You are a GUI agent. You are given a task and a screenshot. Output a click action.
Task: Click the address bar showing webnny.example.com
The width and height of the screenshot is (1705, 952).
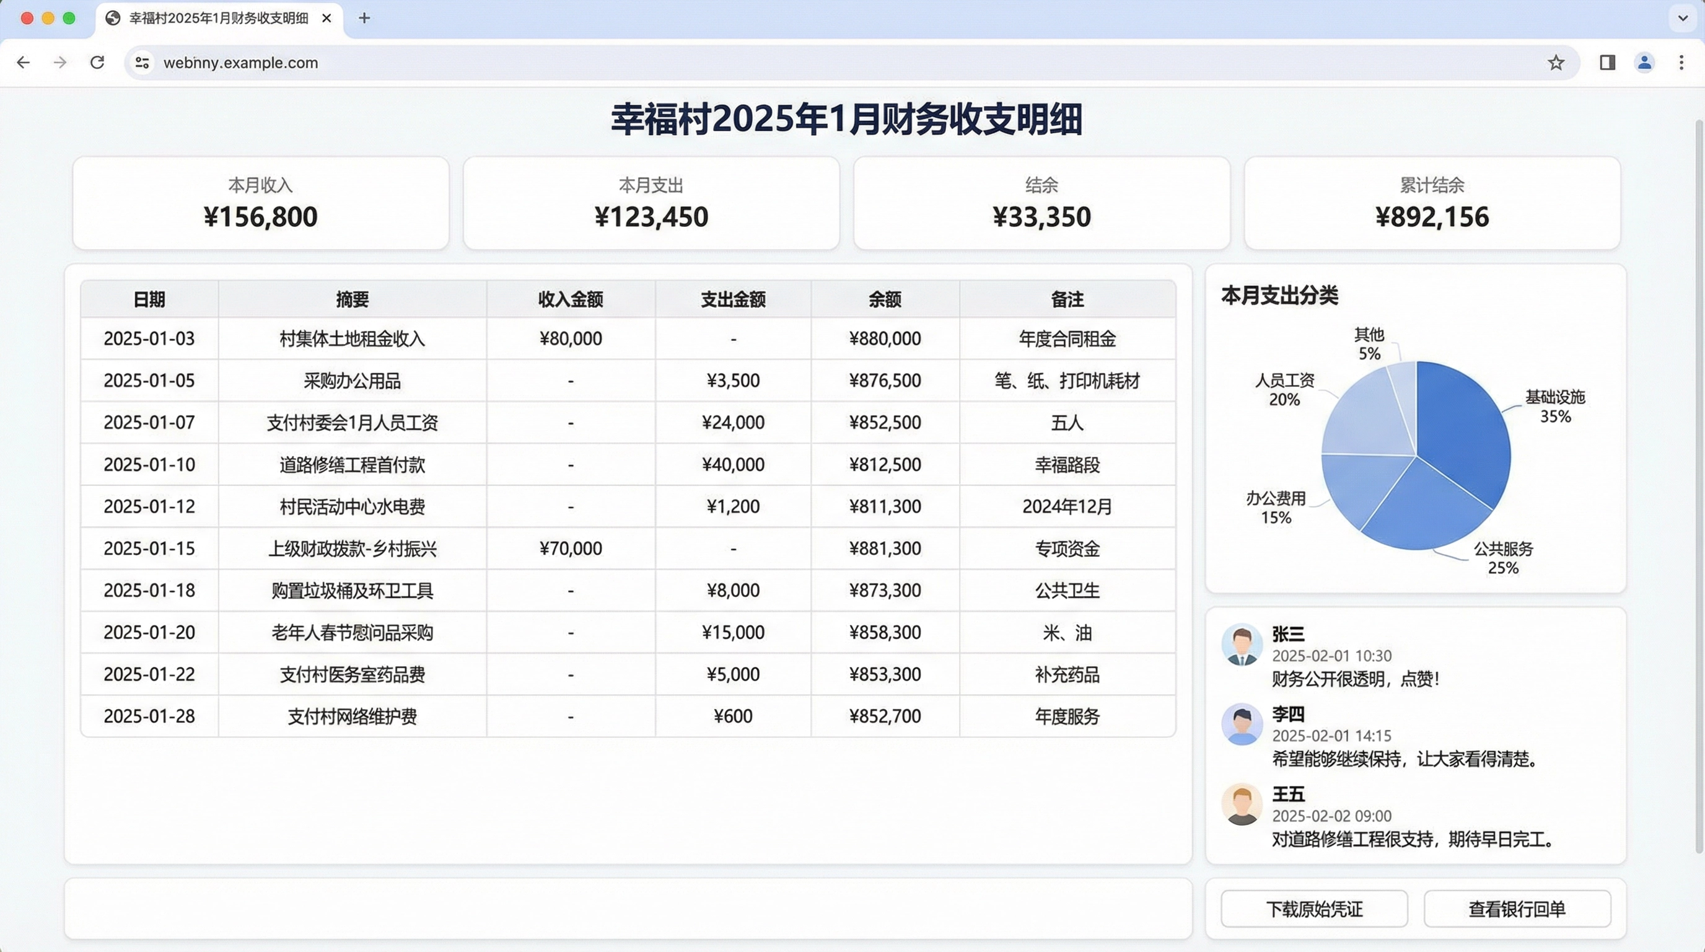(463, 62)
